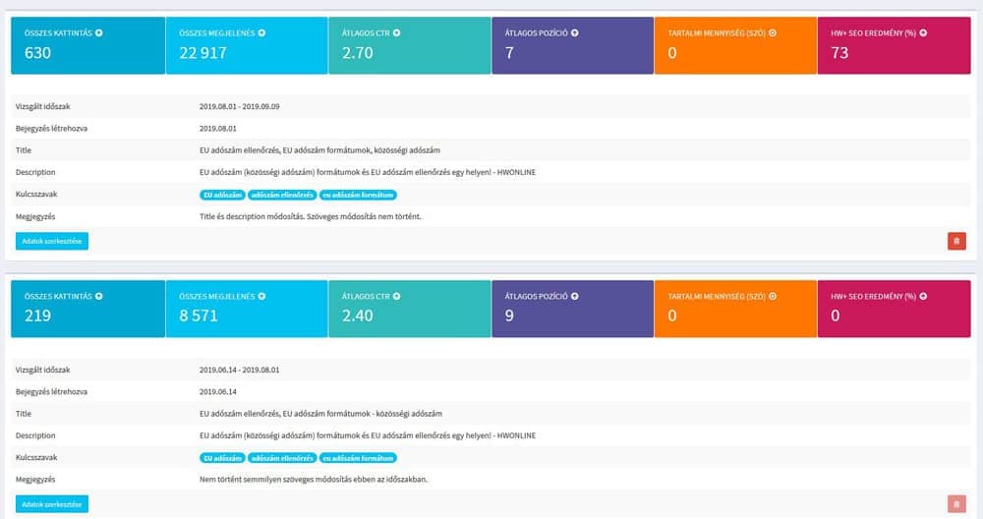Select the Átlagos pozíció 9 card
This screenshot has height=519, width=983.
572,309
